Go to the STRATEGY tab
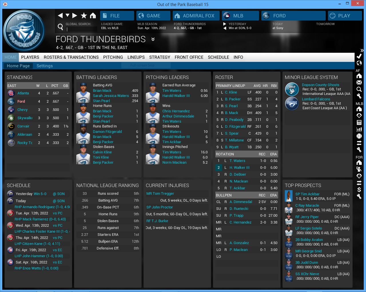366x292 pixels. pos(160,57)
